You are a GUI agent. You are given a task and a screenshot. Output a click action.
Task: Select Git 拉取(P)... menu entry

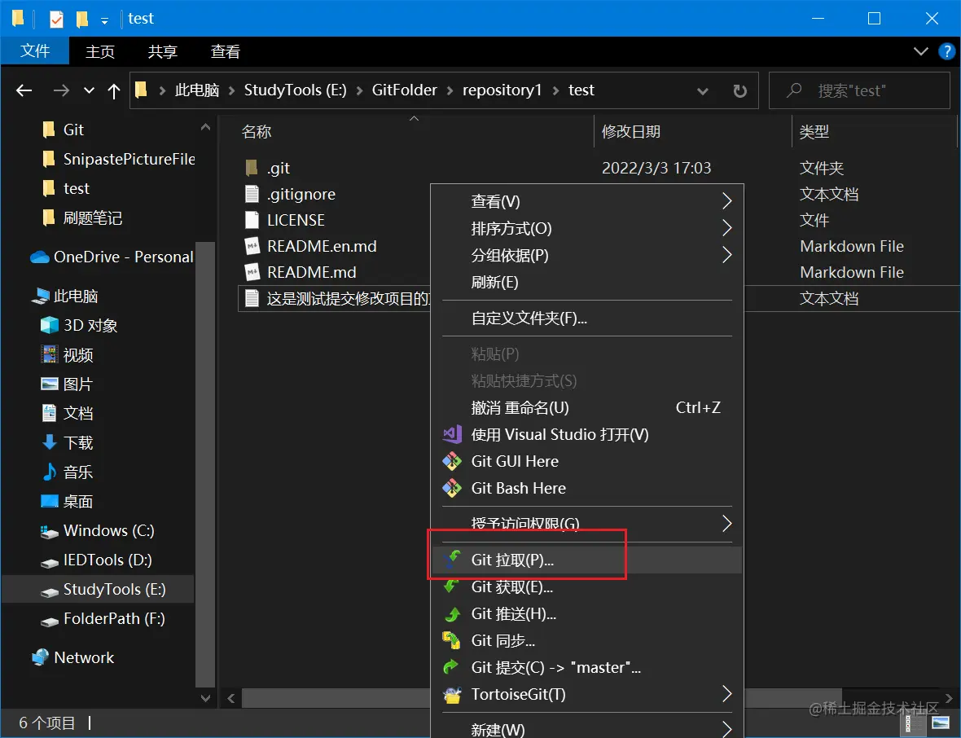point(587,560)
